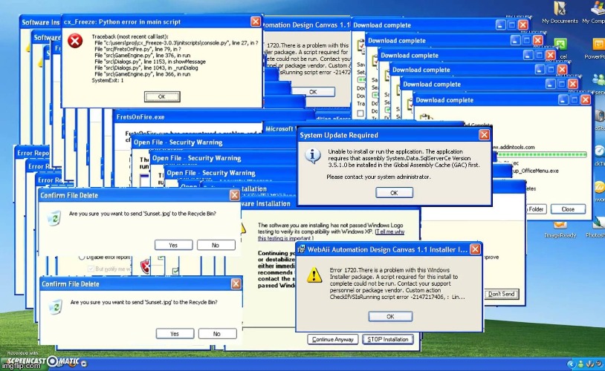This screenshot has width=605, height=371.
Task: Click the quick launch icon next to Screencast-O-Matic logo
Action: [84, 364]
